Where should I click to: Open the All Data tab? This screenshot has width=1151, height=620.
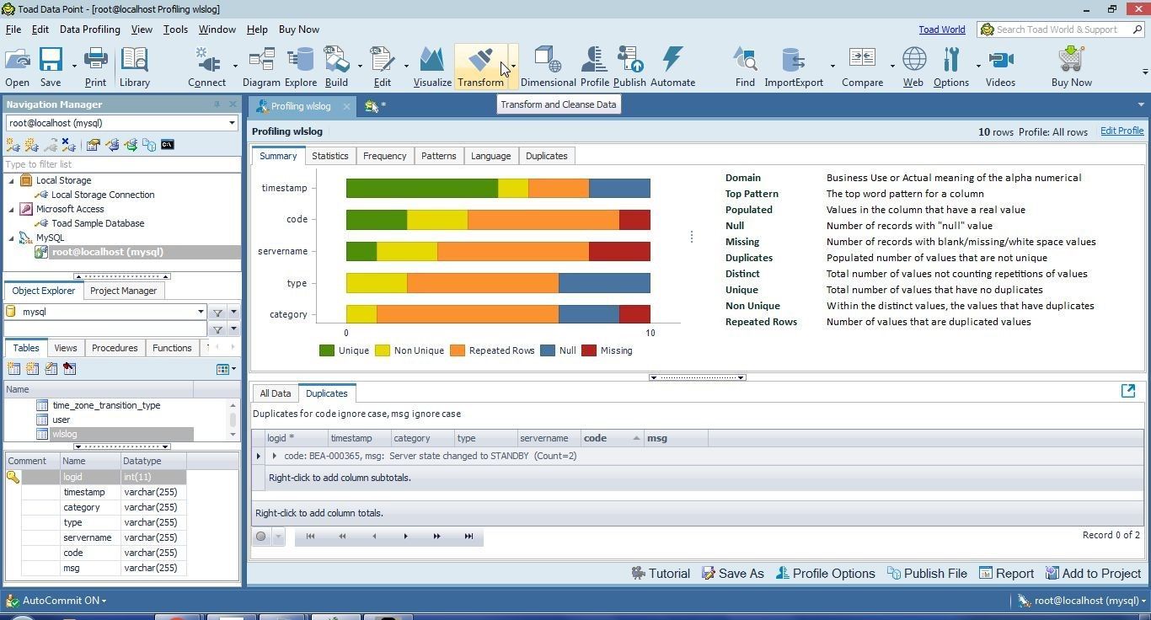(x=275, y=393)
